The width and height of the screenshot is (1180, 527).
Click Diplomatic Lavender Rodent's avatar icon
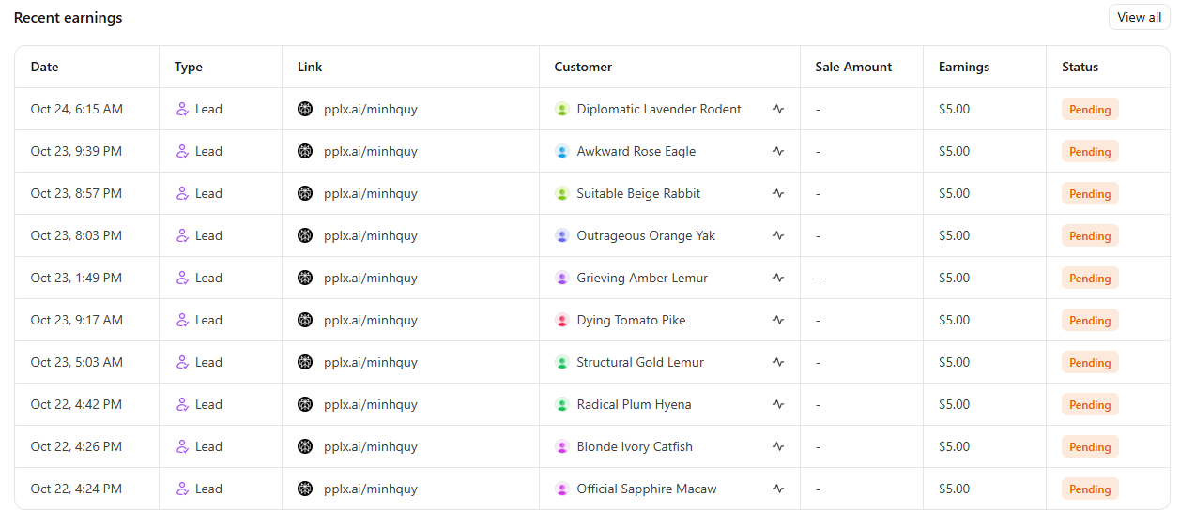click(562, 109)
